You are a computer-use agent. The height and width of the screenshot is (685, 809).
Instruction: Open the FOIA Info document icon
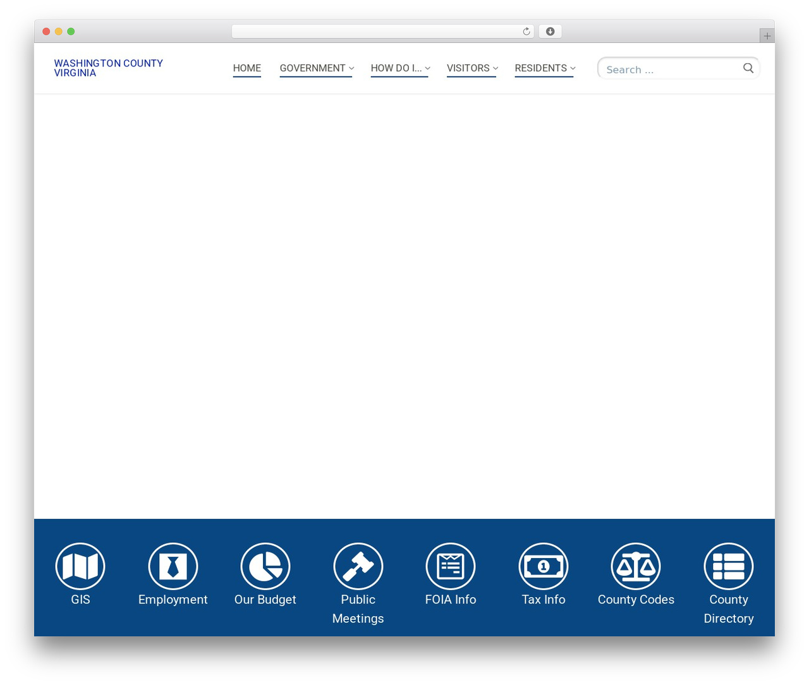pyautogui.click(x=451, y=566)
